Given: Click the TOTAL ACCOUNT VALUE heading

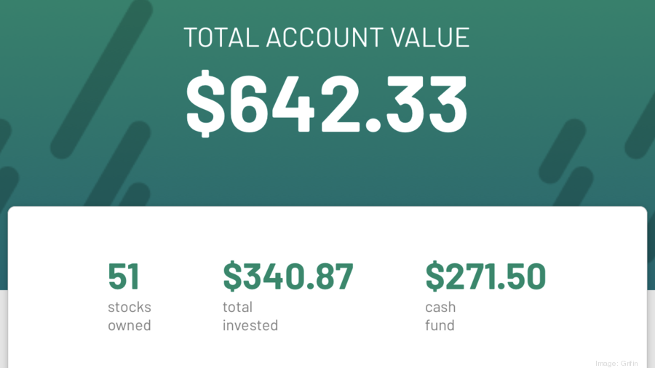Looking at the screenshot, I should click(327, 38).
